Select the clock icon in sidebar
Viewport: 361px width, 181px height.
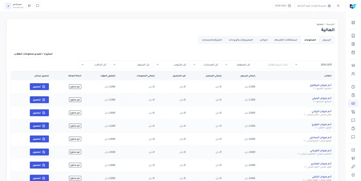click(x=353, y=87)
